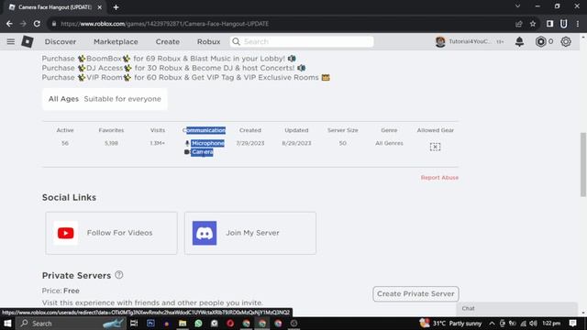Open the Create menu
This screenshot has height=330, width=587.
pos(167,41)
